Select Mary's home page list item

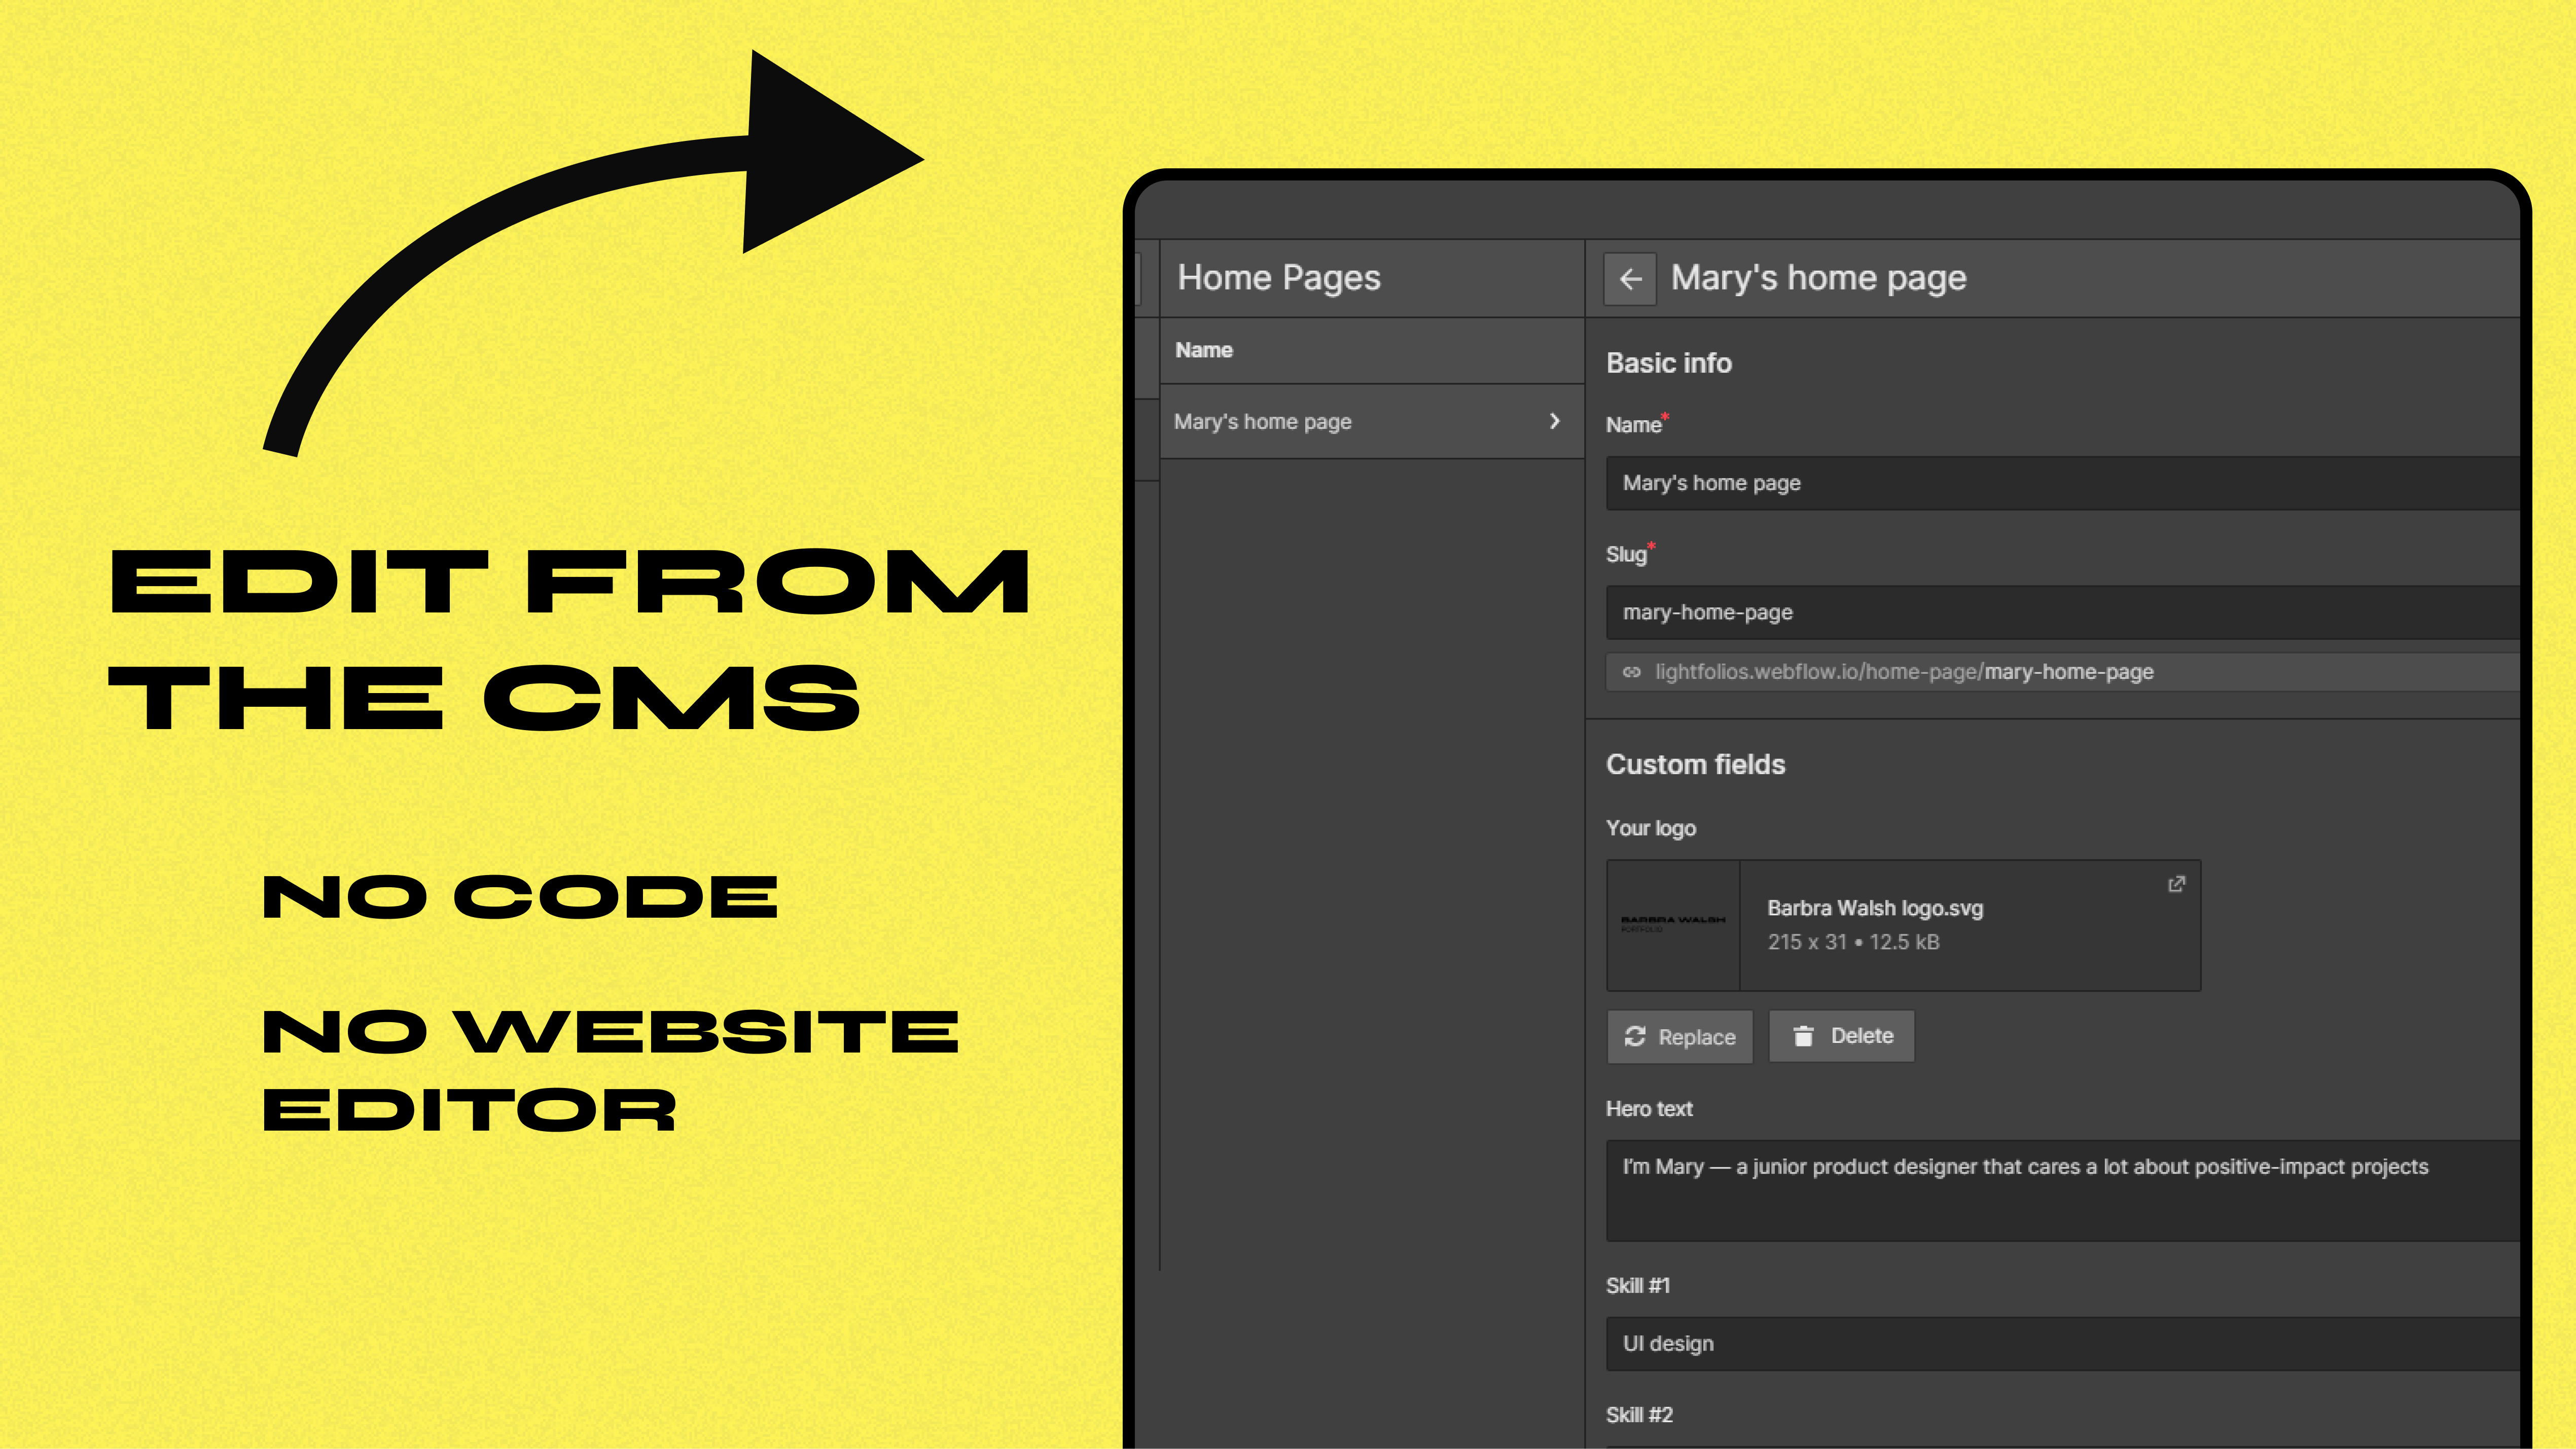pos(1372,422)
